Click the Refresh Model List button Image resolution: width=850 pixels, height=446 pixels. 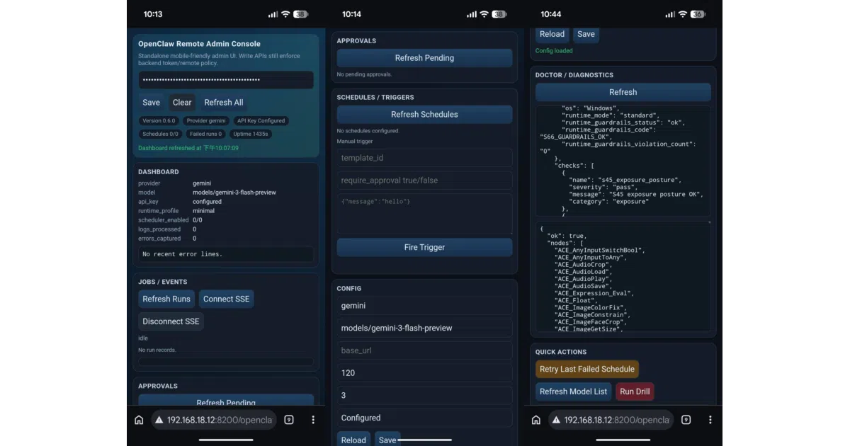[573, 391]
